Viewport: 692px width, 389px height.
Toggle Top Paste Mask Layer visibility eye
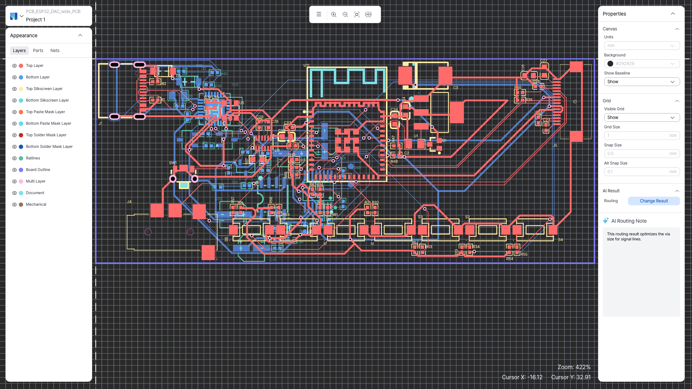pos(14,112)
